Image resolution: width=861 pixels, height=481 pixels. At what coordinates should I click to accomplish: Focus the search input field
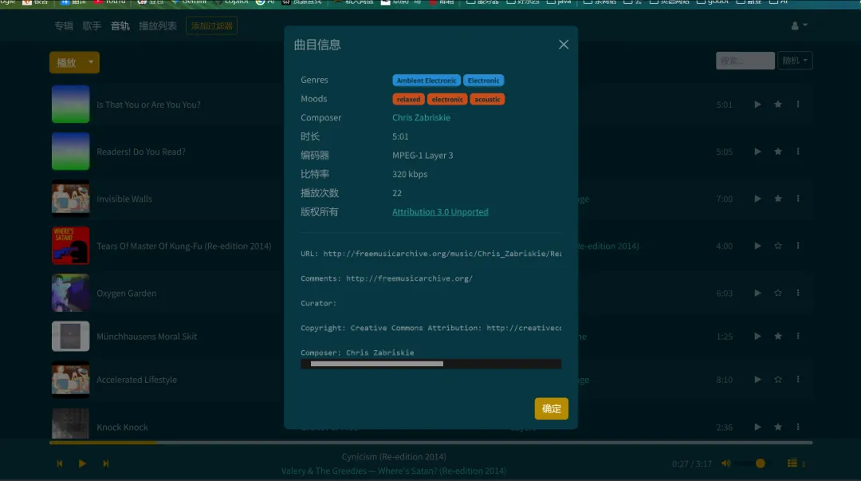click(x=745, y=61)
